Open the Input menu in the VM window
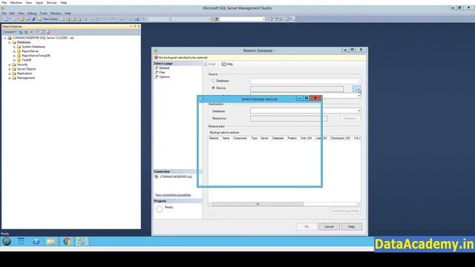 [39, 3]
